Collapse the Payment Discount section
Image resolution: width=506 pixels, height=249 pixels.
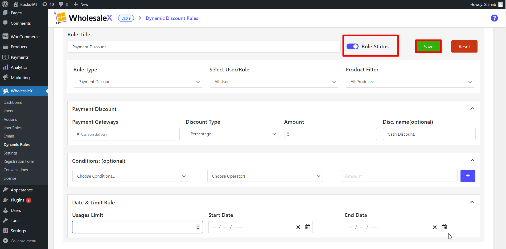point(472,109)
